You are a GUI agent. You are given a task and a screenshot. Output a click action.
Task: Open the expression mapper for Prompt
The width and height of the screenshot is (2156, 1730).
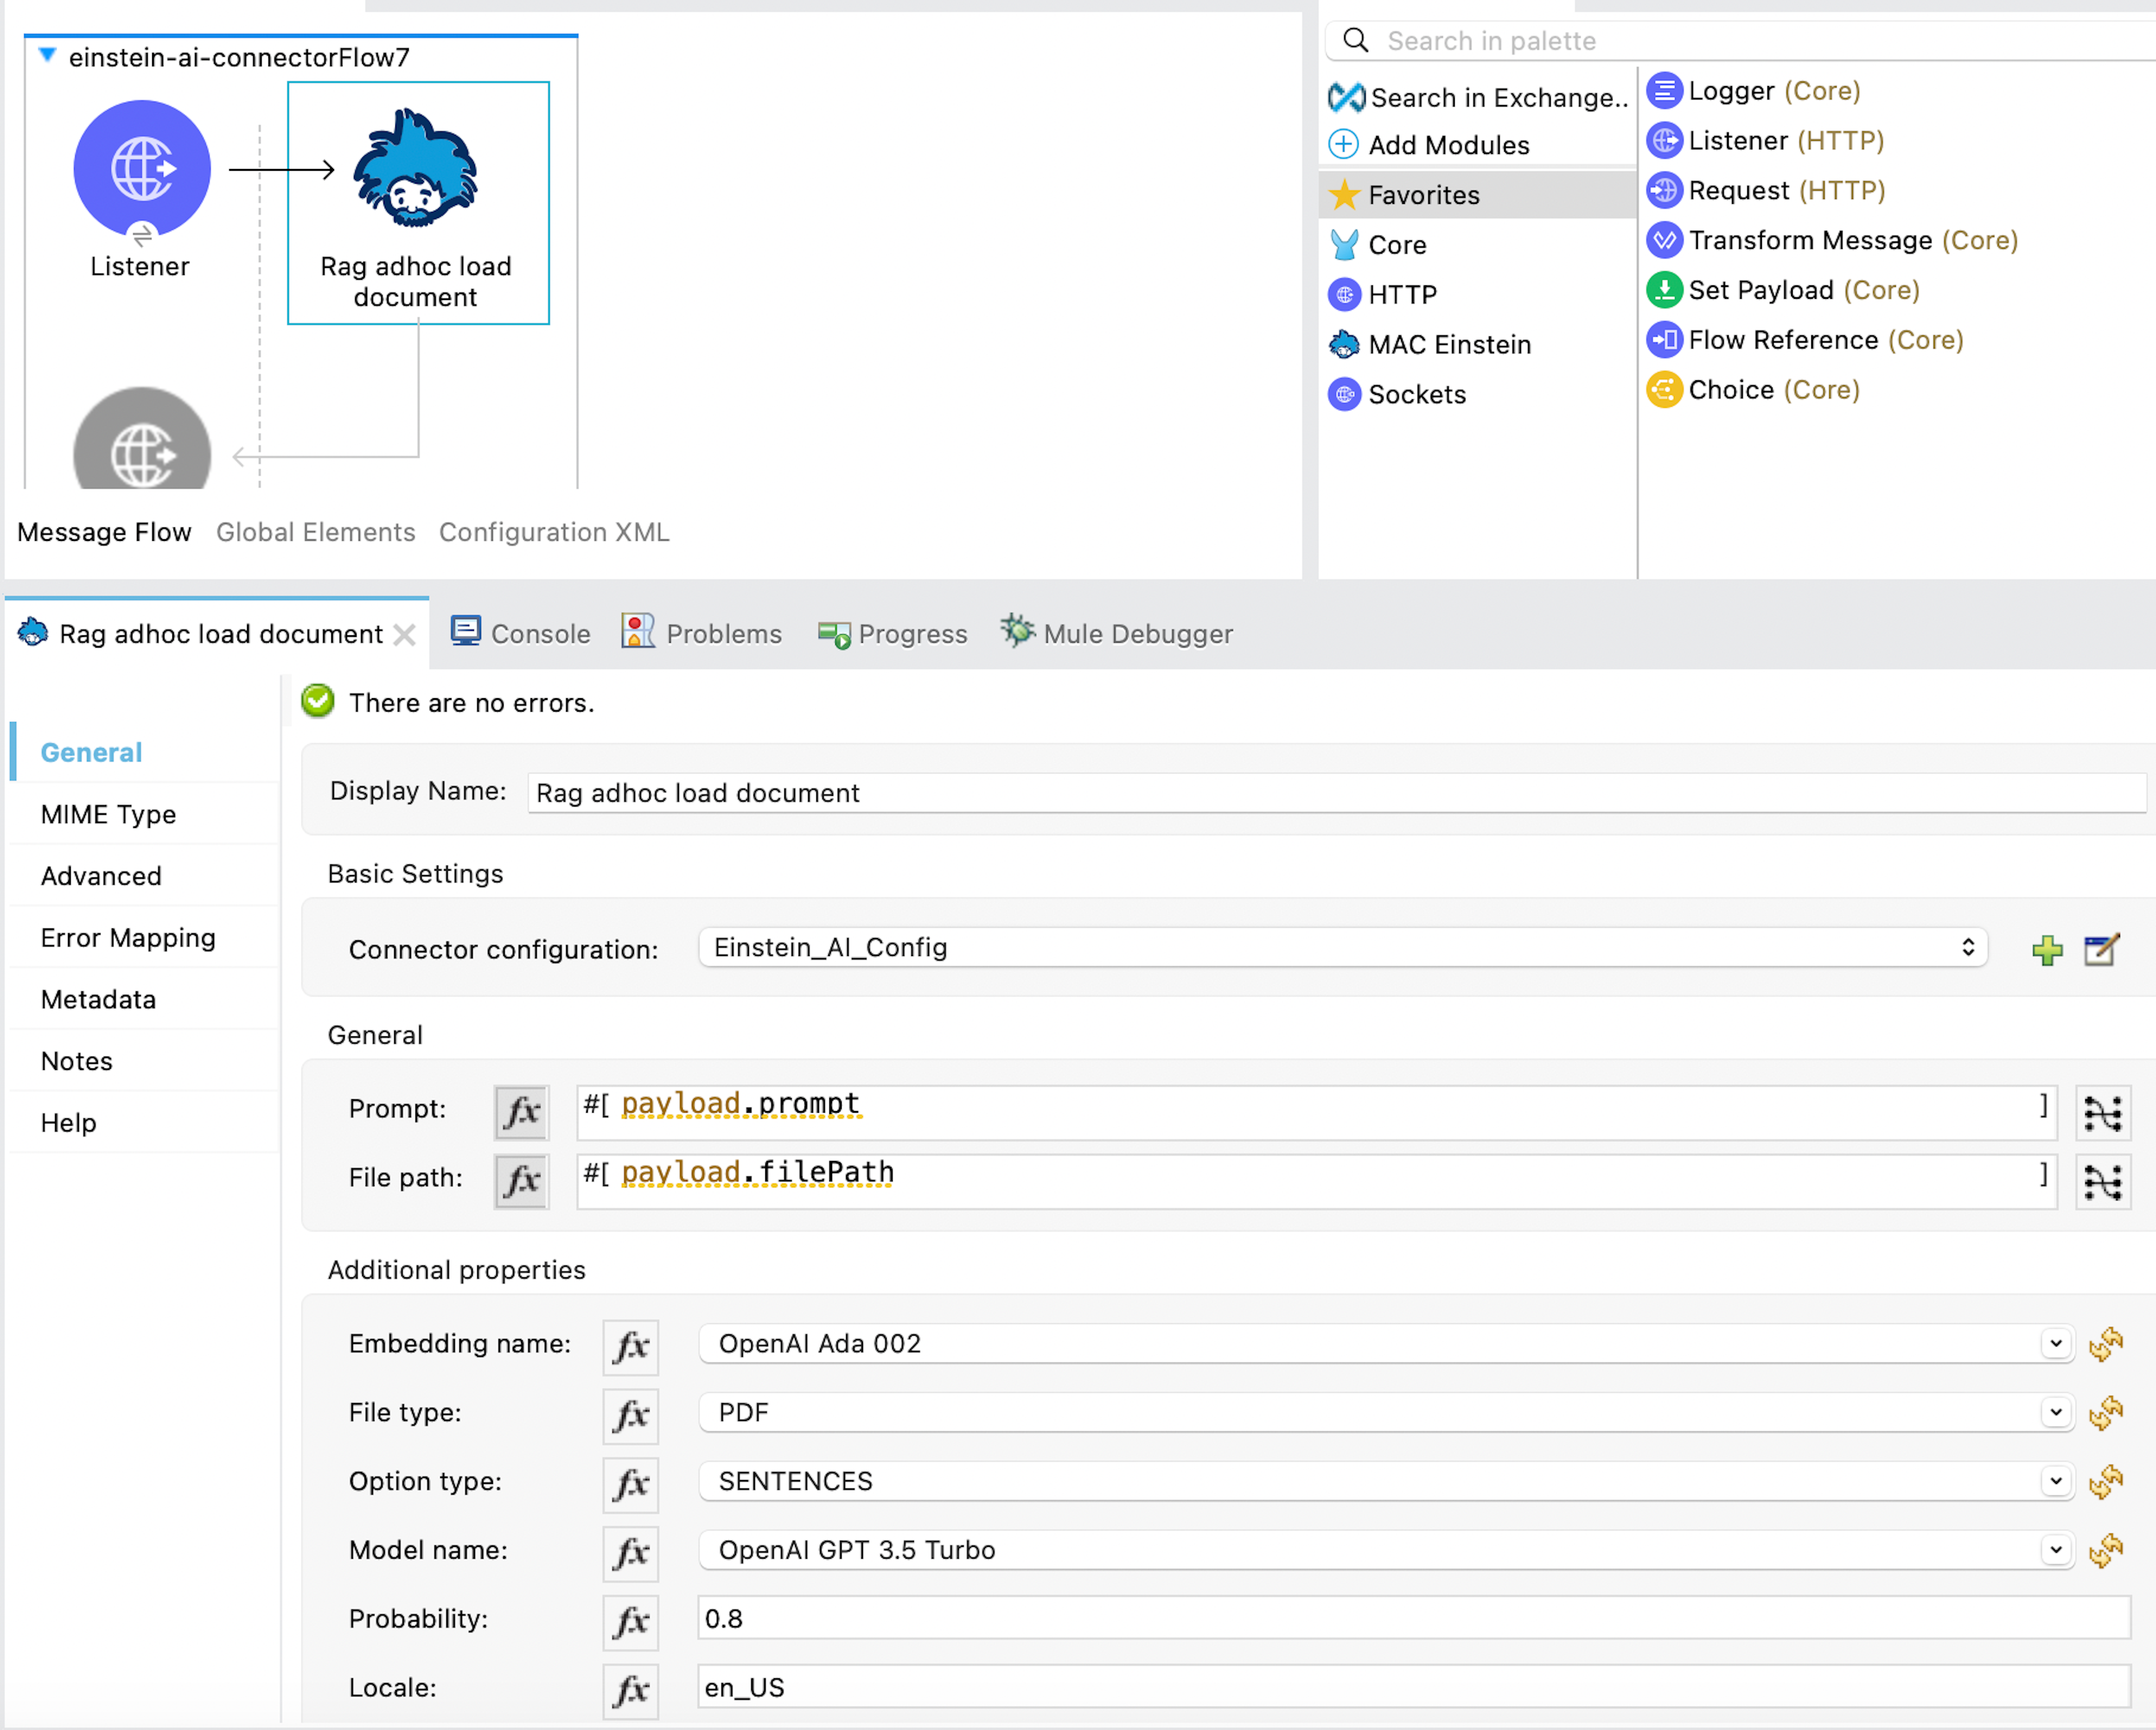click(2103, 1113)
